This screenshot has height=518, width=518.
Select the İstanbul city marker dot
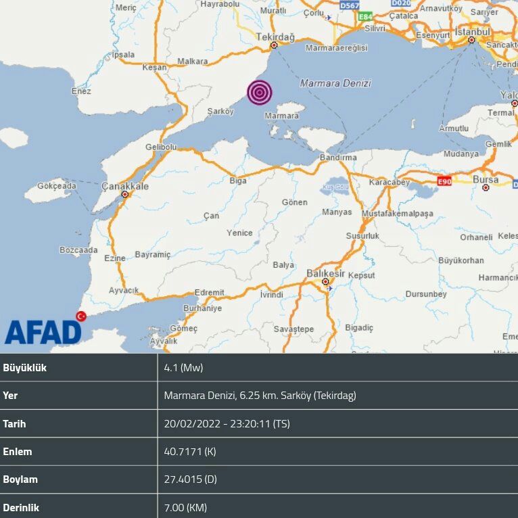click(x=472, y=41)
